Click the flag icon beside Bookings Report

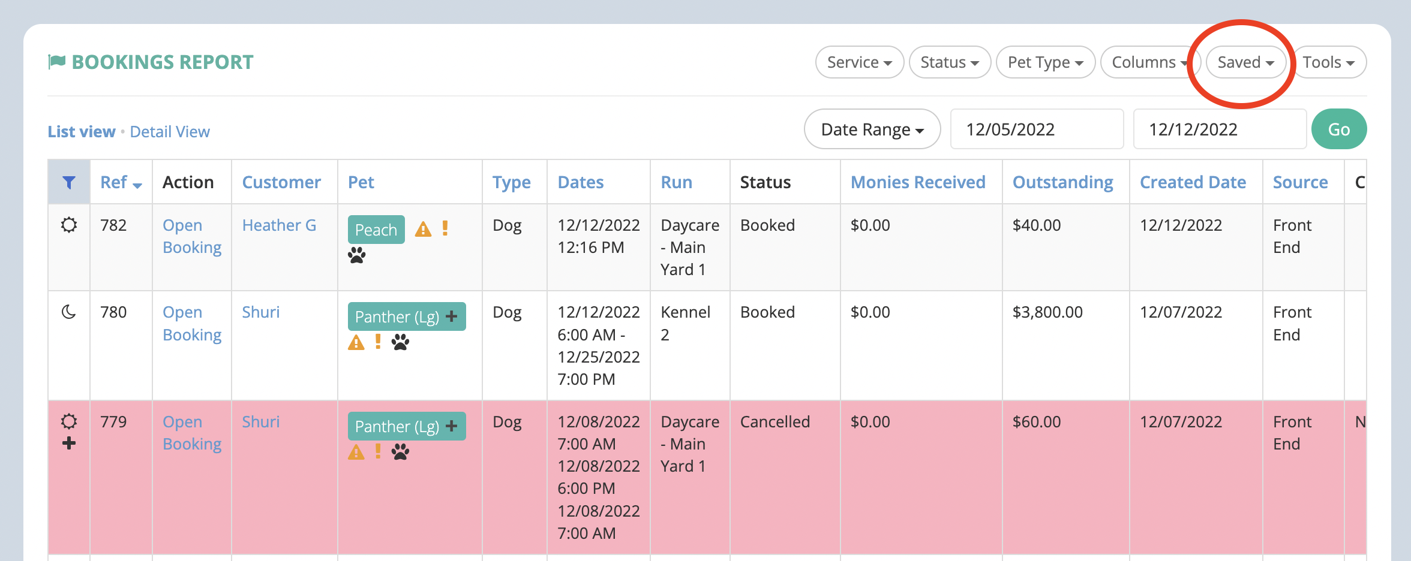(x=57, y=62)
